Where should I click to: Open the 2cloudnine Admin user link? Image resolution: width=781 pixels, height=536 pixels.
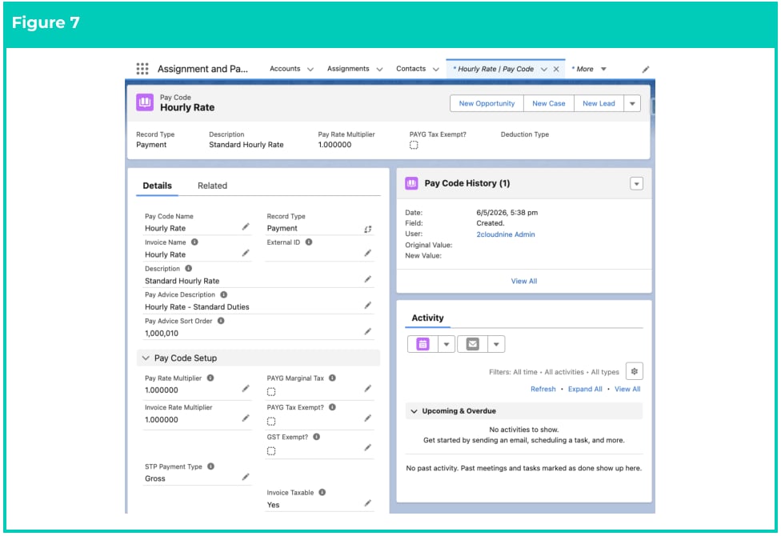[x=506, y=234]
